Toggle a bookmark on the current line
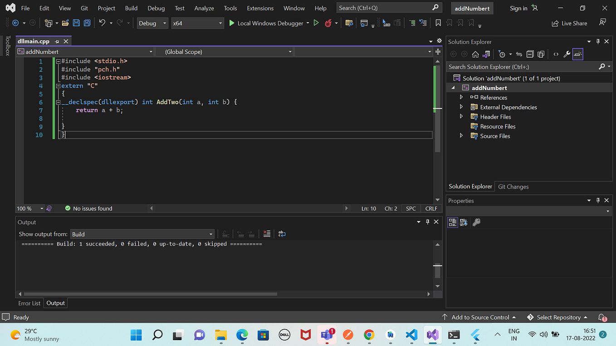Image resolution: width=616 pixels, height=346 pixels. point(438,23)
